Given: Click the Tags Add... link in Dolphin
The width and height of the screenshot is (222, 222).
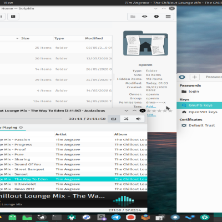Looking at the screenshot, I should pyautogui.click(x=151, y=107).
